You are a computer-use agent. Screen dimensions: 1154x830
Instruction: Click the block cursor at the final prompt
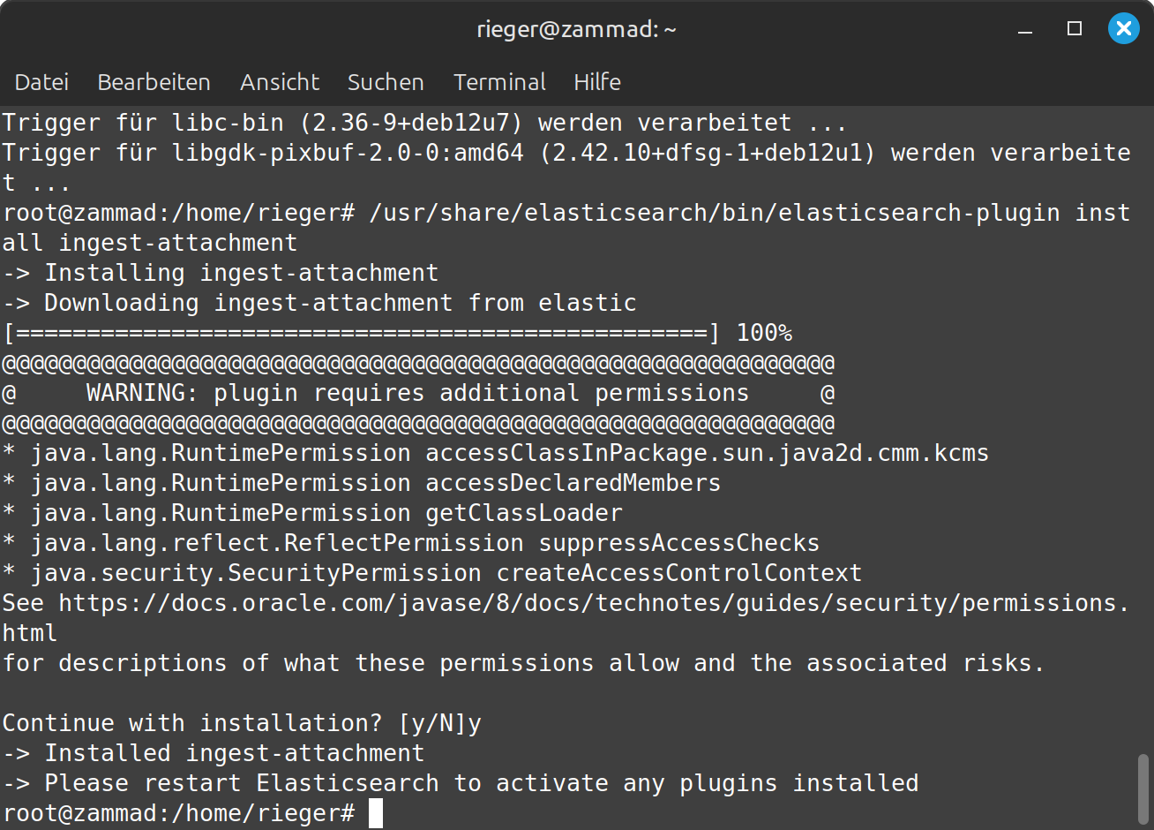(376, 813)
